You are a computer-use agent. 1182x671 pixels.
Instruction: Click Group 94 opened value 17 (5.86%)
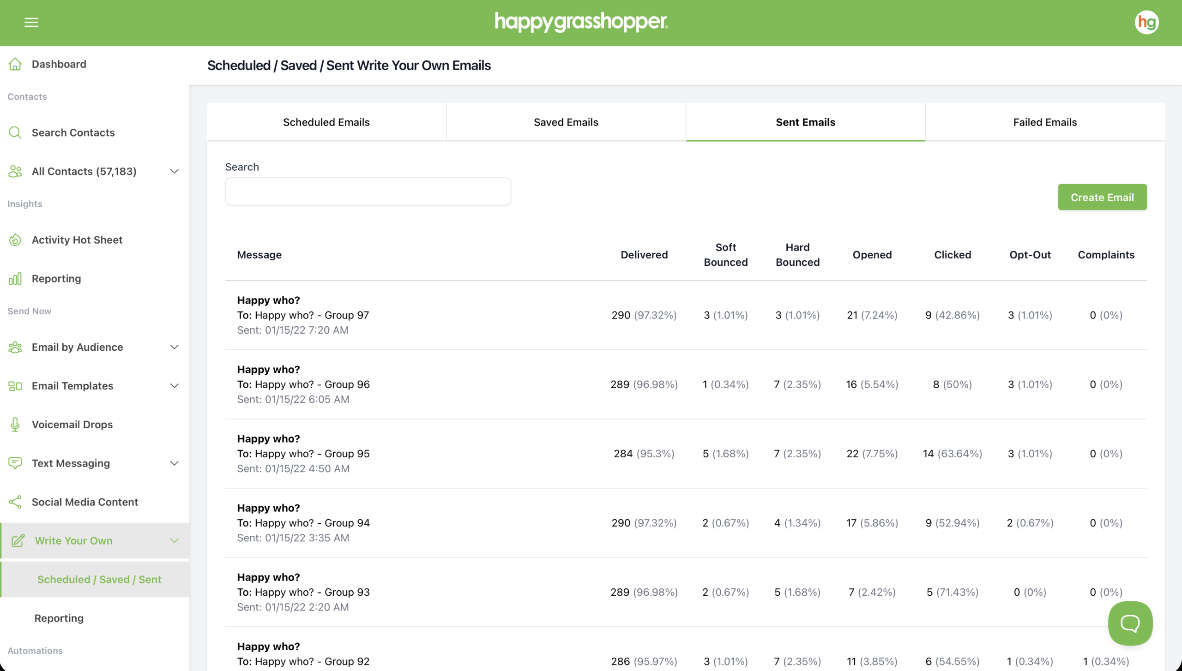coord(872,523)
